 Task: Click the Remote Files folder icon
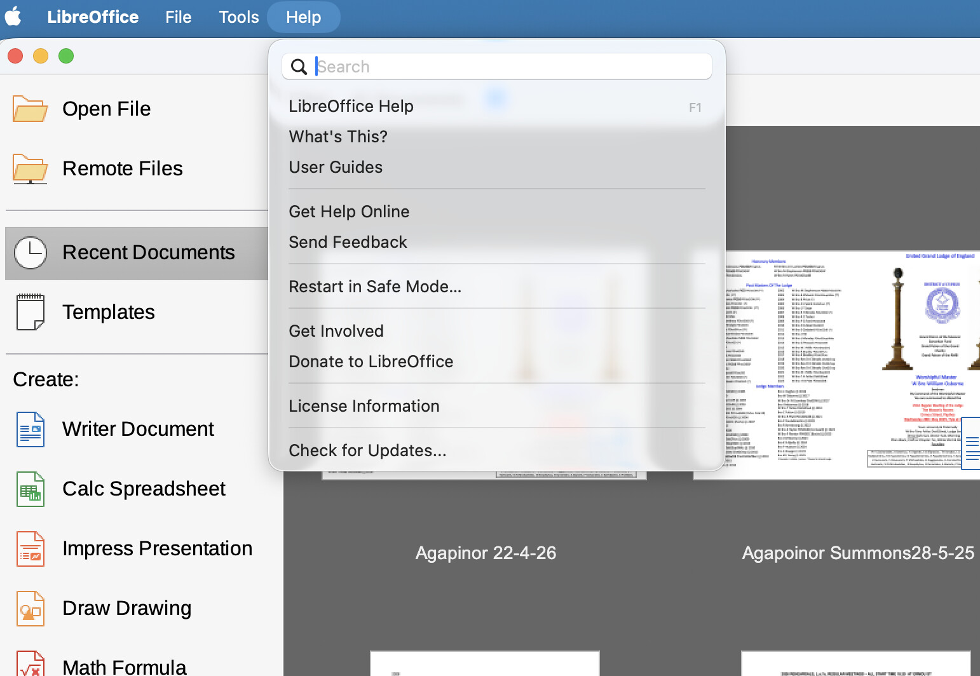coord(30,168)
